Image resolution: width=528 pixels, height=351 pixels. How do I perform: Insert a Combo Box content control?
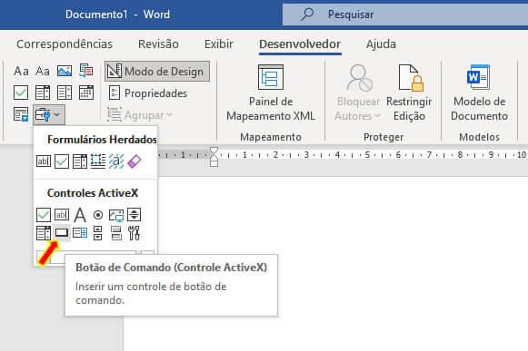(43, 93)
